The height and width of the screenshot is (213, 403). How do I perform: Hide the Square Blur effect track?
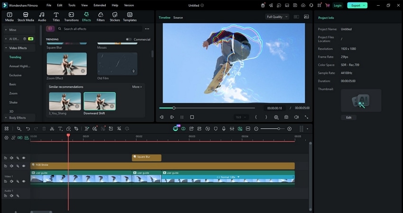pos(24,158)
